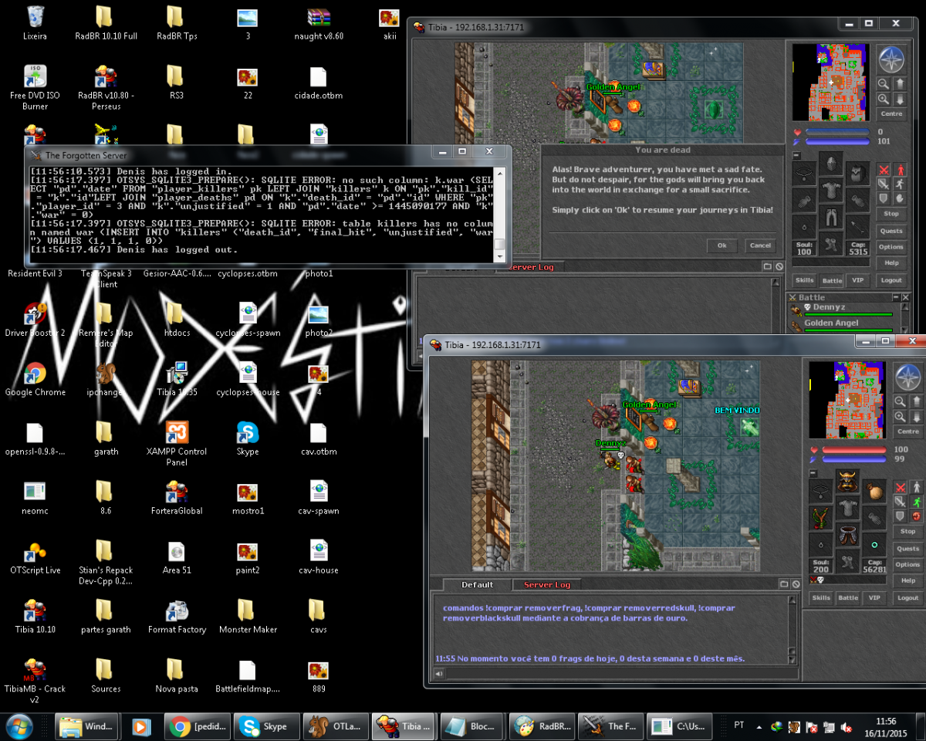Enable defensive fighting mode in dead Tibia window
The image size is (926, 741).
pos(884,198)
